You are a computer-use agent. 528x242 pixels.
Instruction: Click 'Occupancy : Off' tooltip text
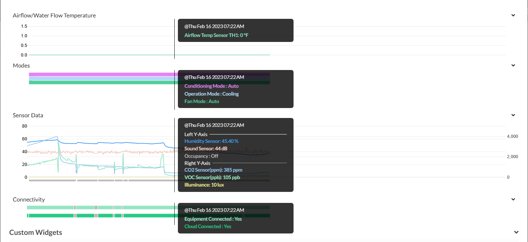point(201,156)
